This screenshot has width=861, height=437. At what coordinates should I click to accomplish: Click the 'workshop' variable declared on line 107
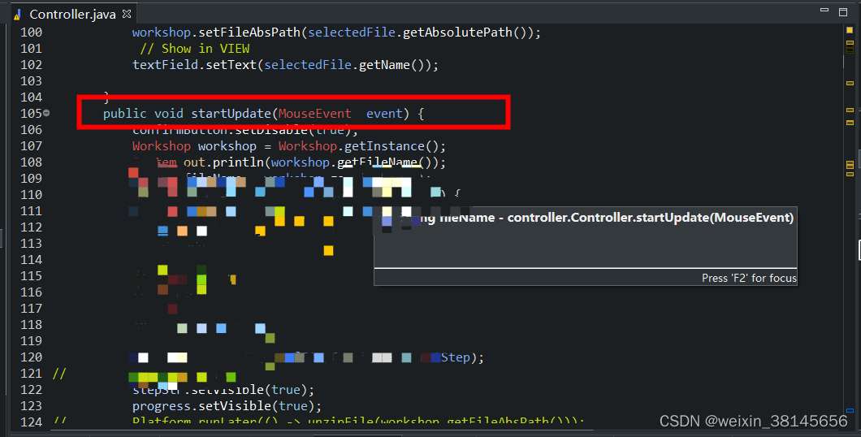[227, 146]
